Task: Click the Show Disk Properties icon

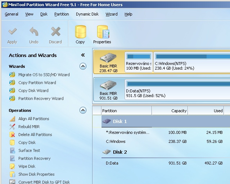Action: coord(12,175)
